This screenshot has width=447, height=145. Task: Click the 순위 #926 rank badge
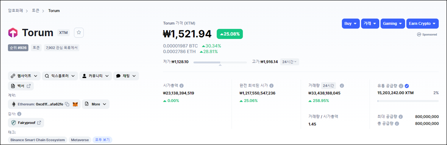tap(18, 48)
